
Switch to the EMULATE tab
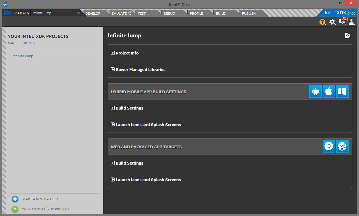[x=119, y=13]
